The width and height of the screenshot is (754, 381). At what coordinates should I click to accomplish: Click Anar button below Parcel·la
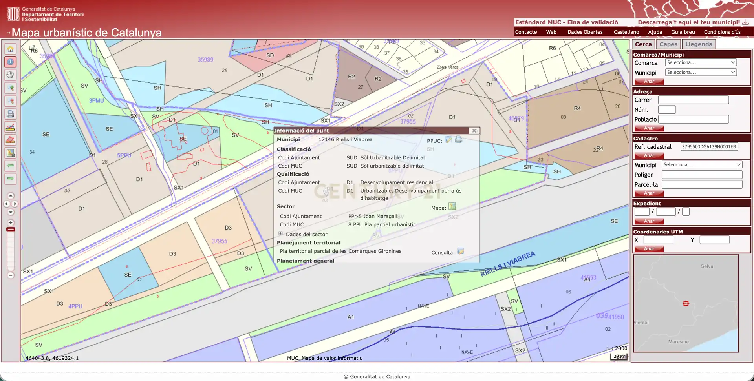coord(649,193)
